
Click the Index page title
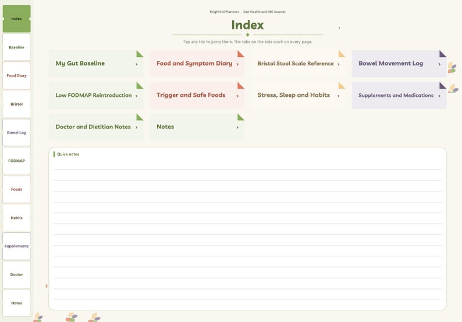pyautogui.click(x=247, y=25)
